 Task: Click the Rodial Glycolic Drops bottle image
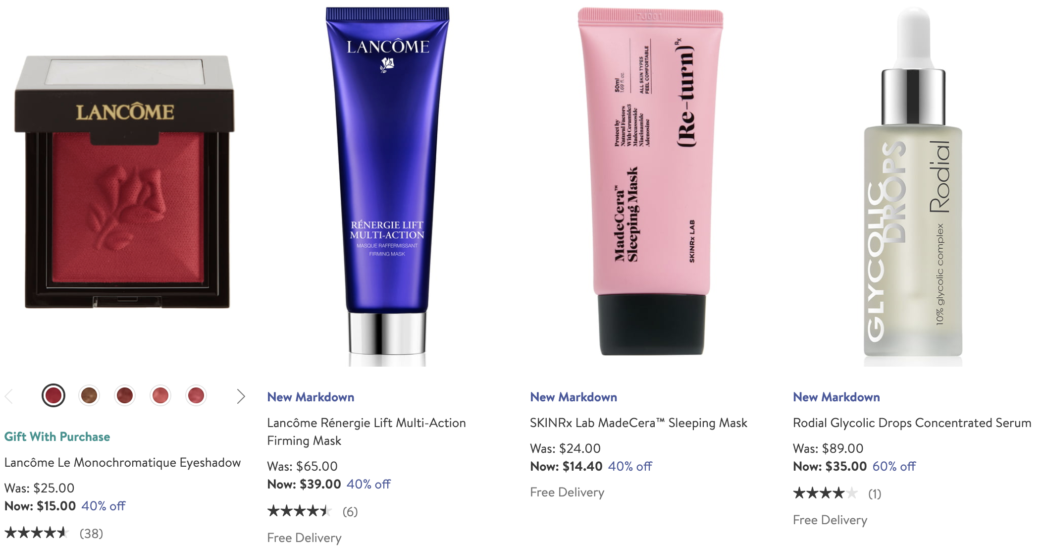pyautogui.click(x=913, y=186)
